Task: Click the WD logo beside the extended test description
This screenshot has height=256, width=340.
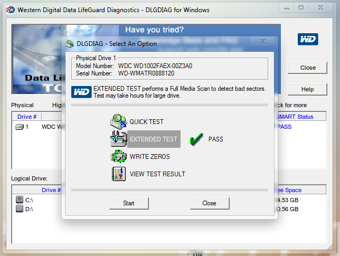Action: pos(81,92)
